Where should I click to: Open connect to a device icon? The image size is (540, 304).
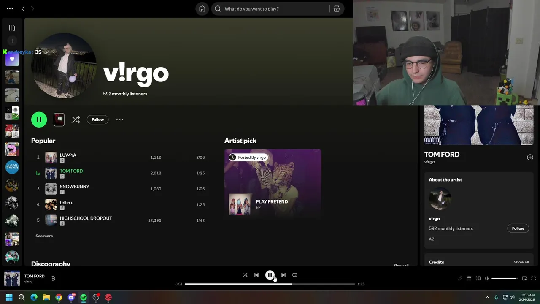click(478, 278)
